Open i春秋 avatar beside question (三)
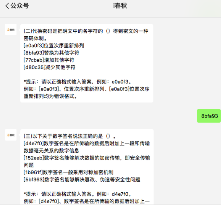Viewport: 221px width, 205px height. point(11,135)
